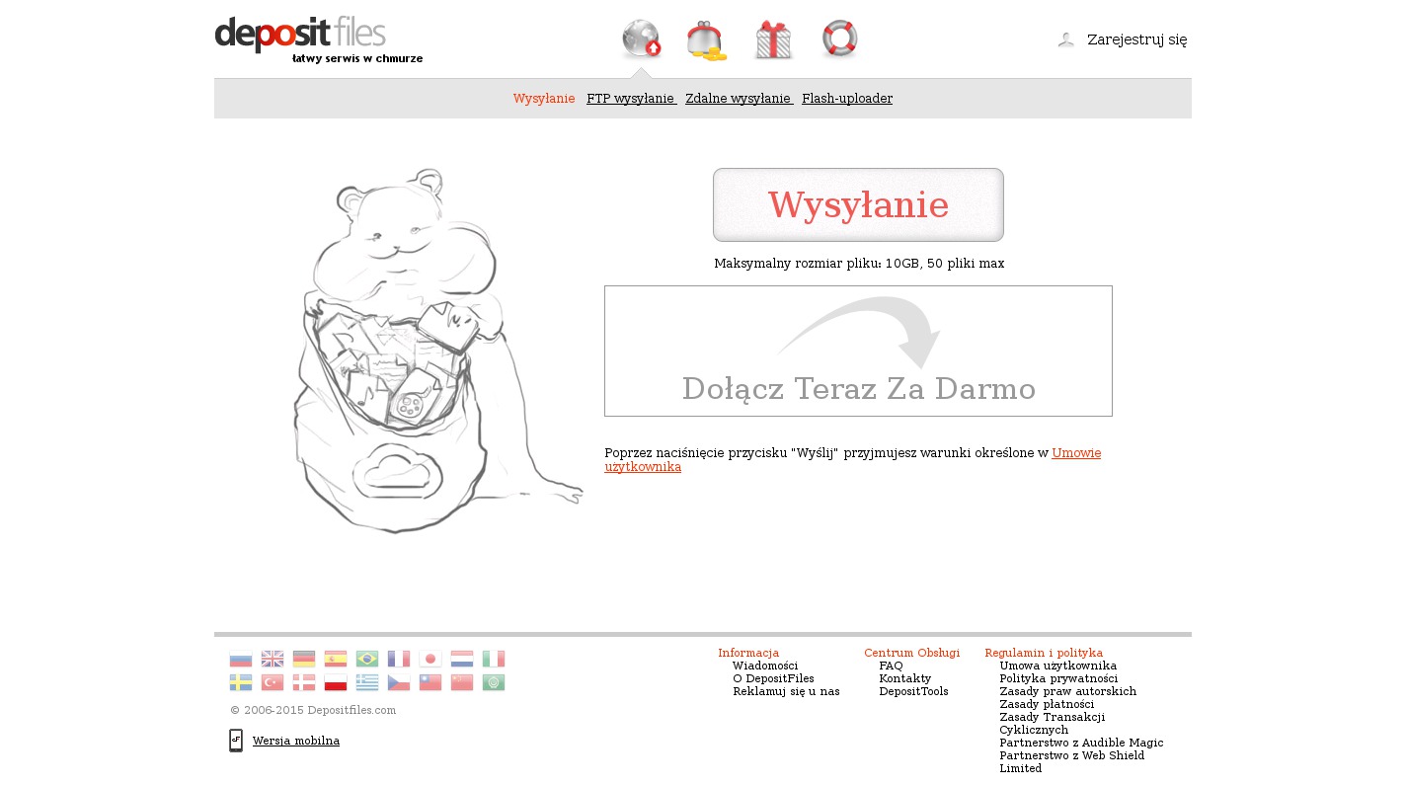This screenshot has height=785, width=1406.
Task: Open the globe upload icon
Action: tap(642, 40)
